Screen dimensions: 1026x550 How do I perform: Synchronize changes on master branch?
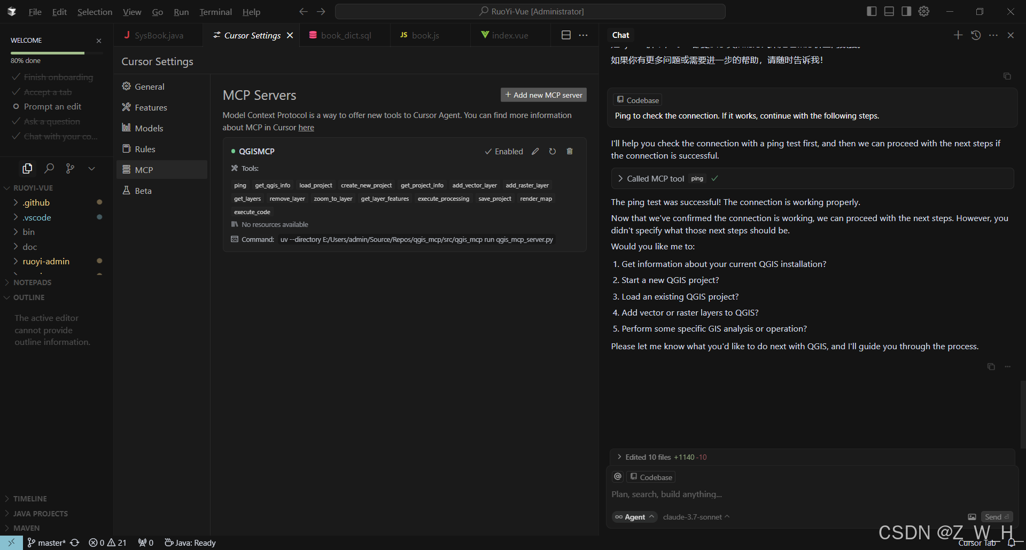click(x=75, y=543)
